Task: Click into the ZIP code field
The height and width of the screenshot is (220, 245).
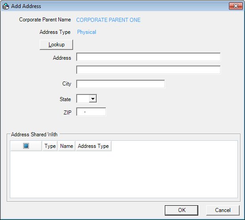Action: coord(91,112)
